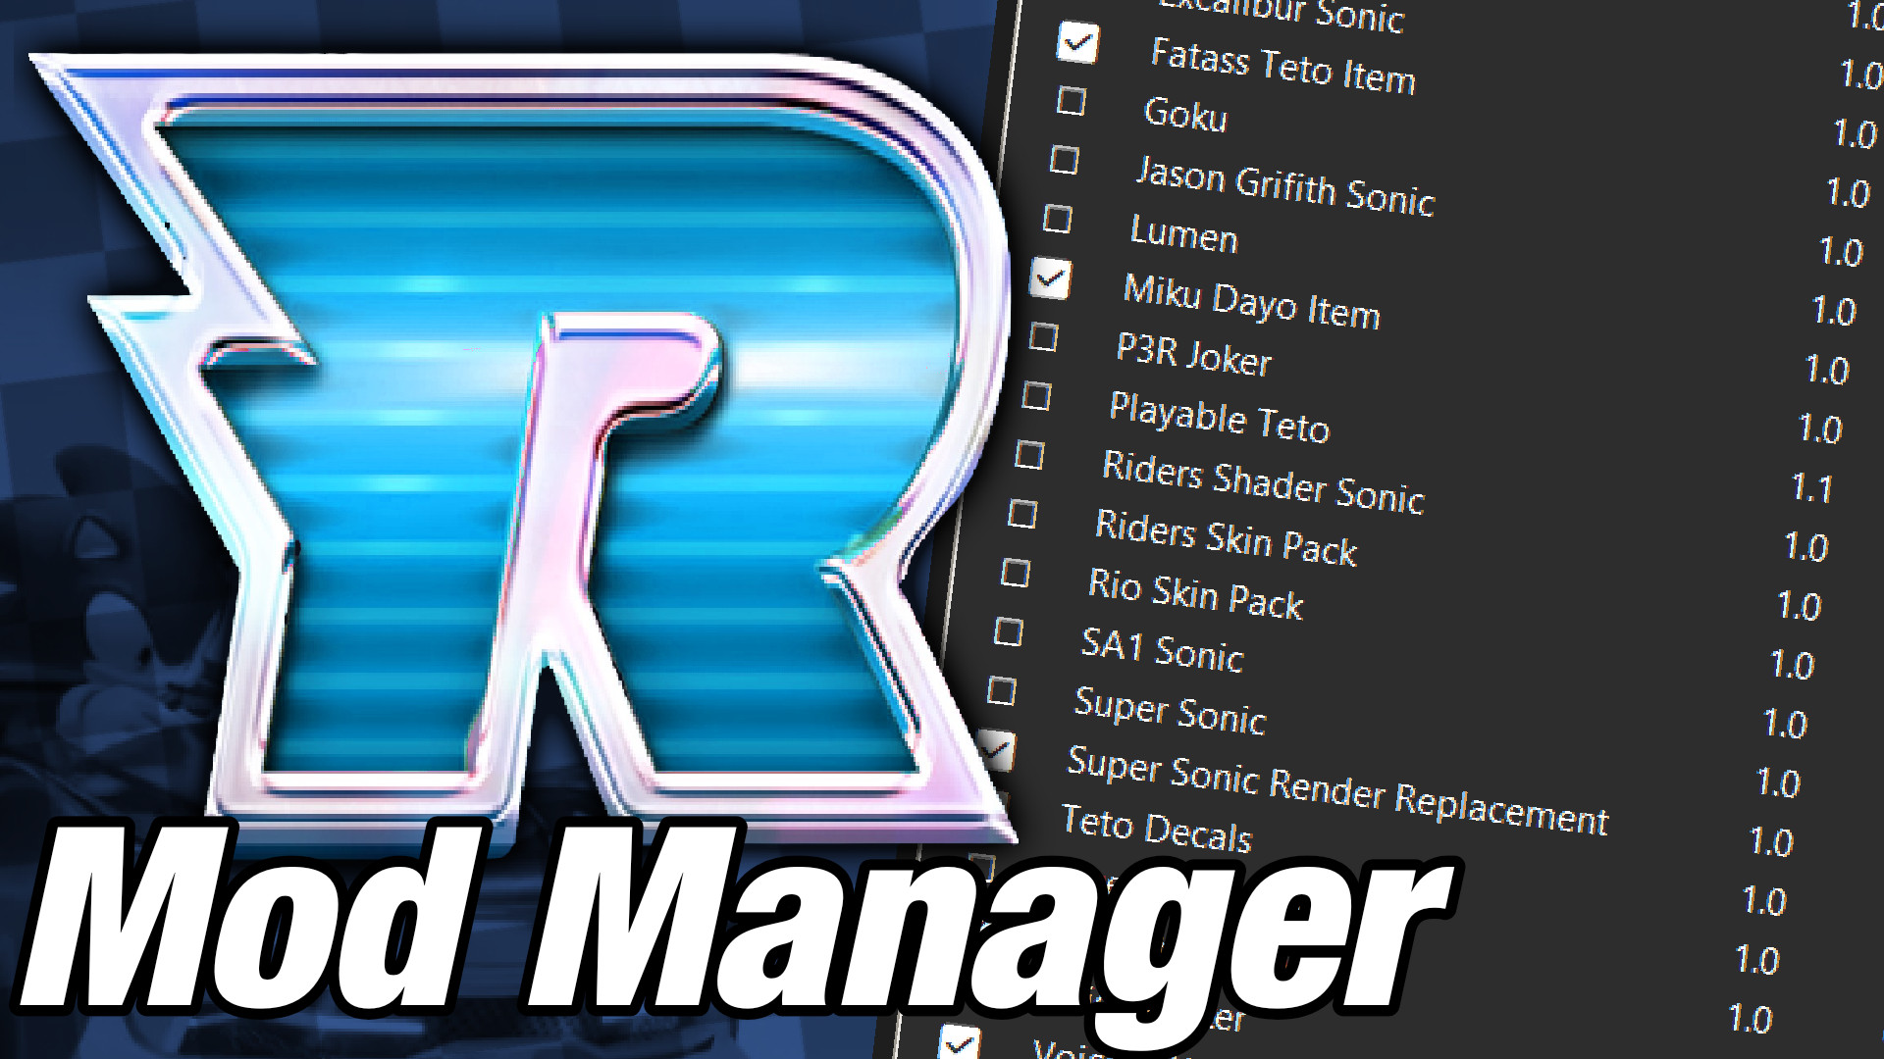This screenshot has width=1884, height=1059.
Task: Select the Teto Decals mod row
Action: click(x=1156, y=829)
